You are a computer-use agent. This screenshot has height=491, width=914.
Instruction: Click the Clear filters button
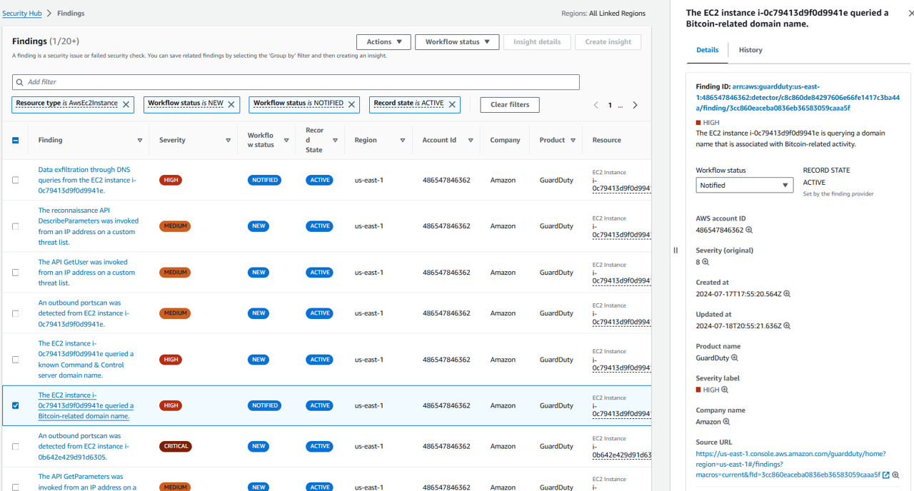pyautogui.click(x=510, y=105)
